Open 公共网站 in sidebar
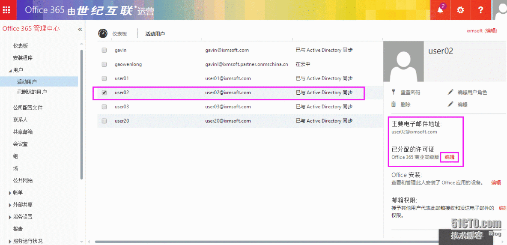The height and width of the screenshot is (245, 507). click(23, 180)
